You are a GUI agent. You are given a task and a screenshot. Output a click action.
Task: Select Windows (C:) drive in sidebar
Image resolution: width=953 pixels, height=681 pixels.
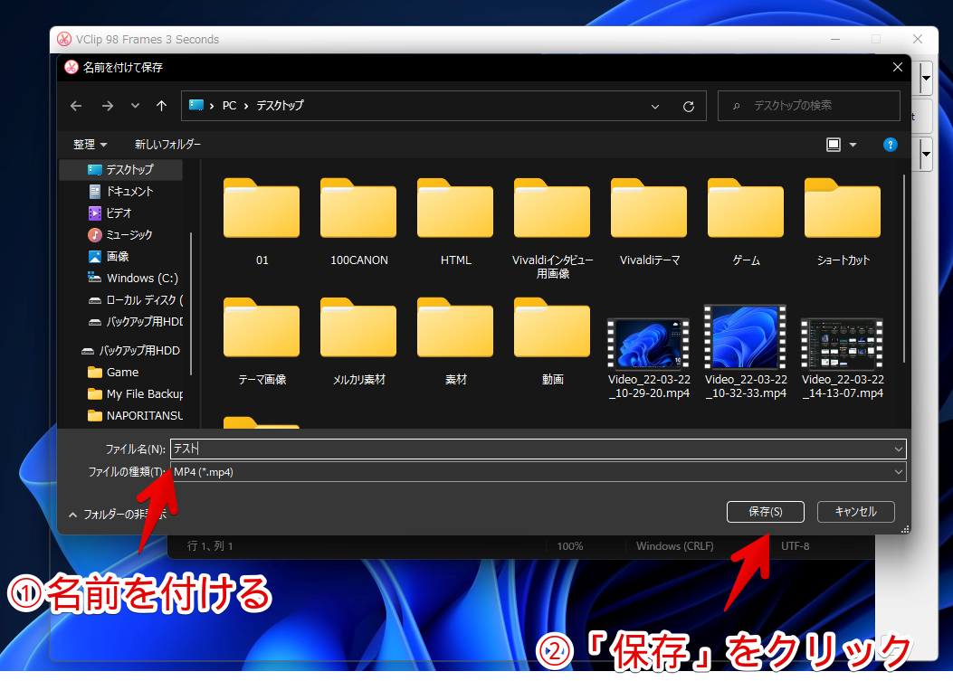tap(134, 279)
